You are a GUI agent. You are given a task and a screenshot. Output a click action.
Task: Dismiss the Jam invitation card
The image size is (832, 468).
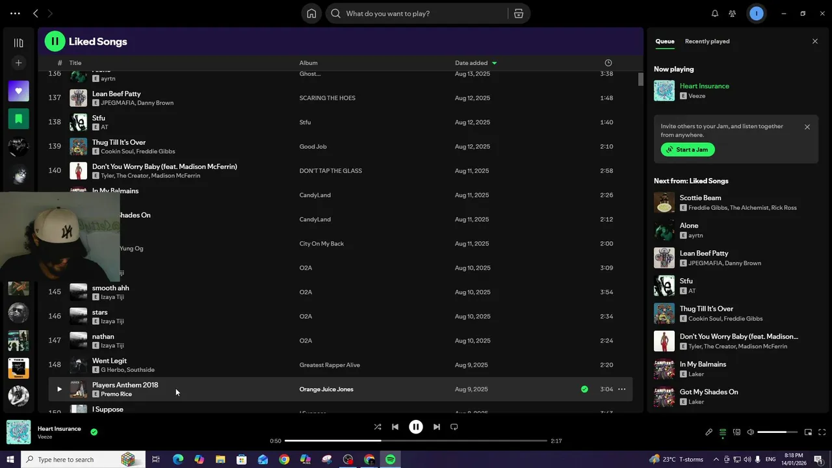pyautogui.click(x=807, y=127)
